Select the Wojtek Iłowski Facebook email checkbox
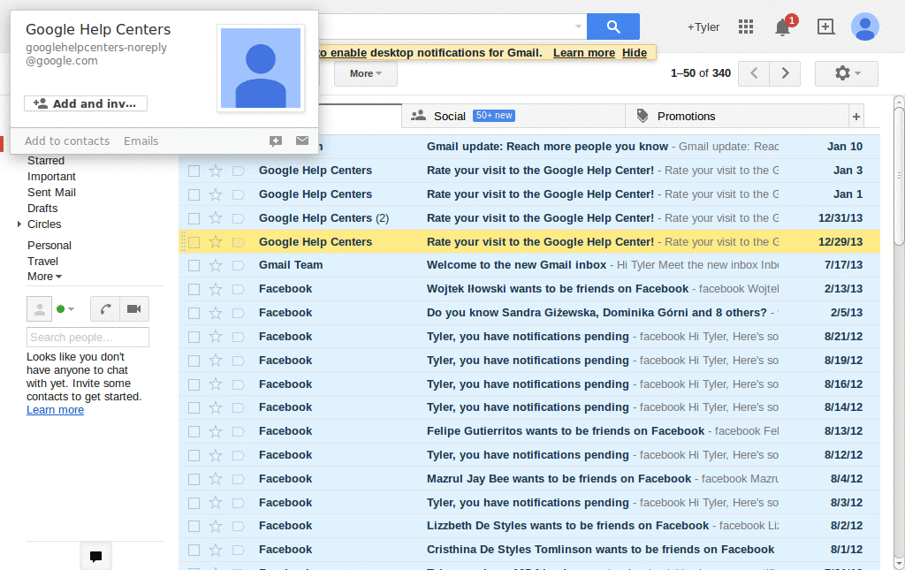The height and width of the screenshot is (570, 905). click(x=193, y=289)
